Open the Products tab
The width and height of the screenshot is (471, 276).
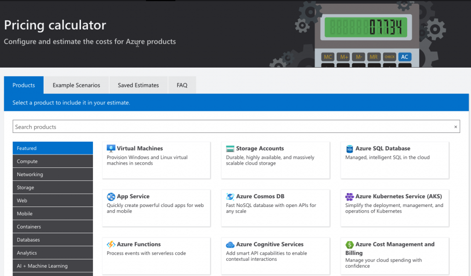point(24,85)
